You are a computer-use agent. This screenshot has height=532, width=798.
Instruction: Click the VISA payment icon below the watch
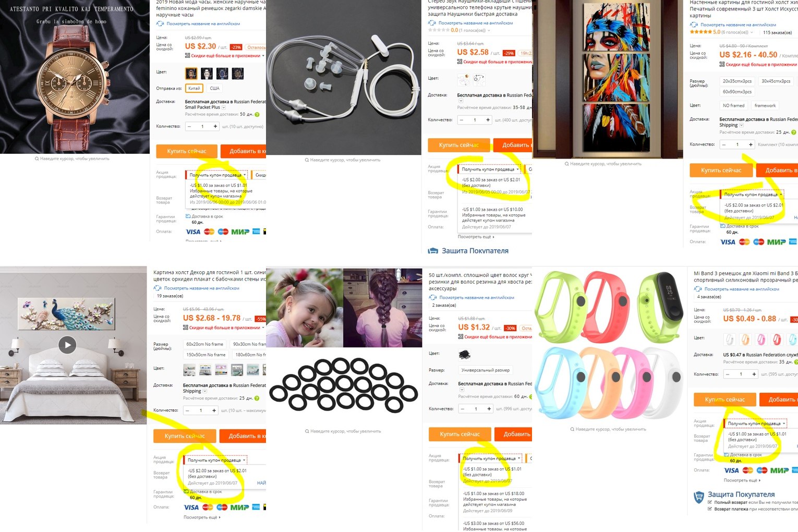193,232
